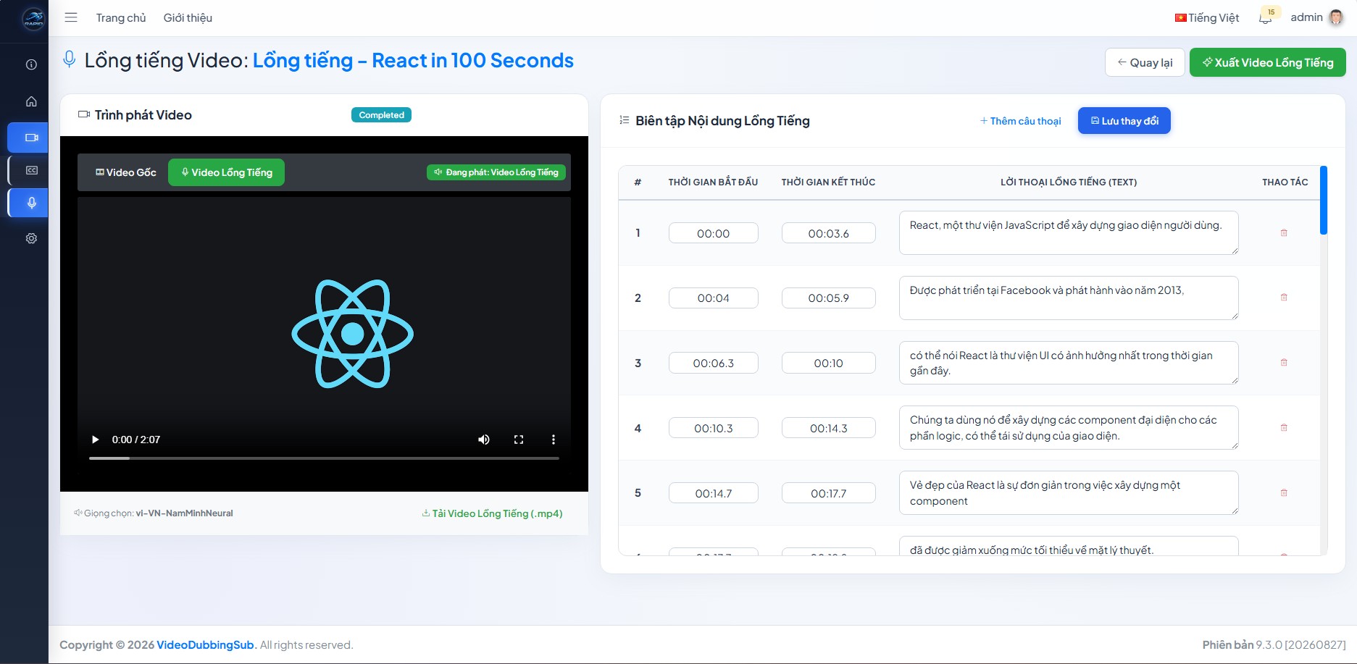Screen dimensions: 1357x664
Task: Click start time field 00:14.7
Action: click(x=714, y=493)
